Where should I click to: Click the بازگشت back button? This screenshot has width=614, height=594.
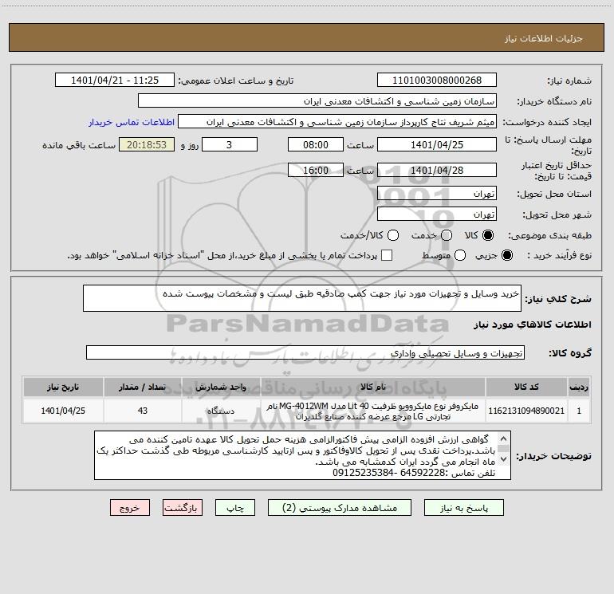click(x=183, y=508)
